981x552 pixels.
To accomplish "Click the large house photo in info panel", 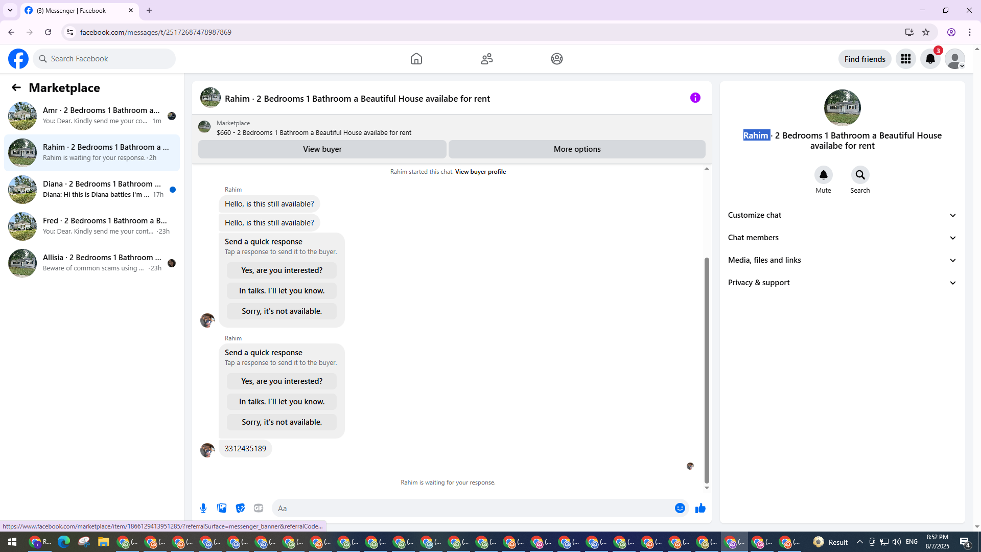I will coord(843,108).
